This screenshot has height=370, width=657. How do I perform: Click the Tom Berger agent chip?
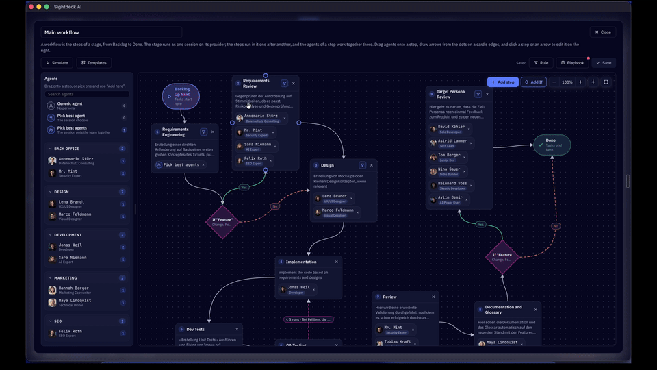[x=448, y=158]
